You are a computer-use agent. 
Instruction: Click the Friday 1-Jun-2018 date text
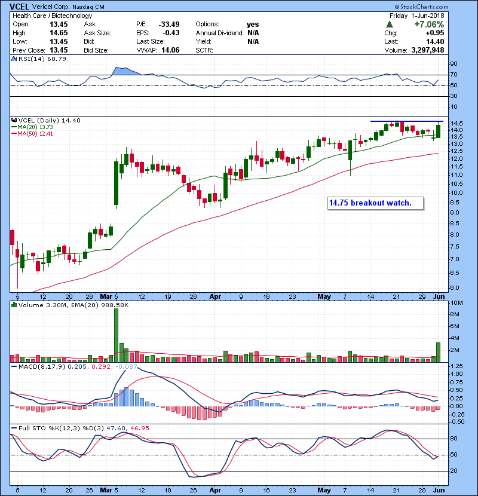click(x=416, y=16)
